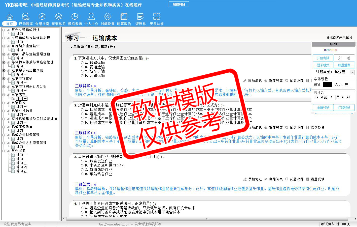
Task: Select option A 铁路运输 for question 1
Action: pos(82,63)
